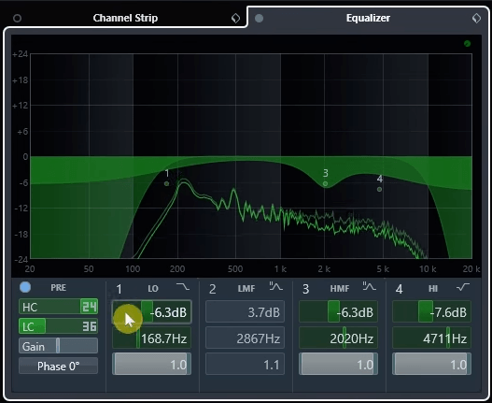The height and width of the screenshot is (403, 492).
Task: Click band 3 frequency field 2020Hz
Action: 338,338
